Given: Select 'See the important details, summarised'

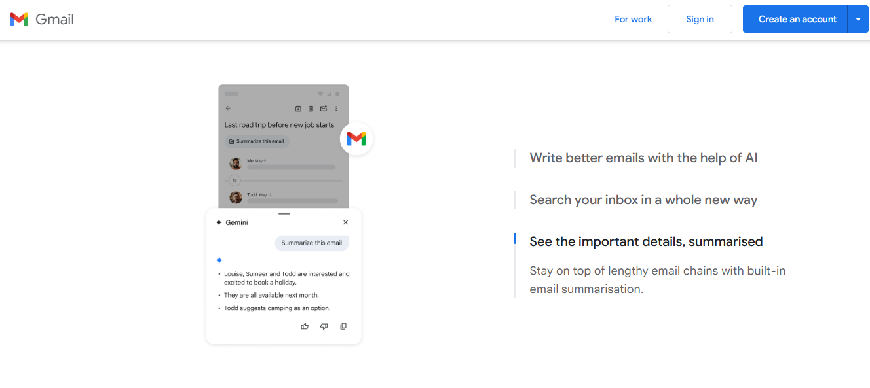Looking at the screenshot, I should point(646,241).
